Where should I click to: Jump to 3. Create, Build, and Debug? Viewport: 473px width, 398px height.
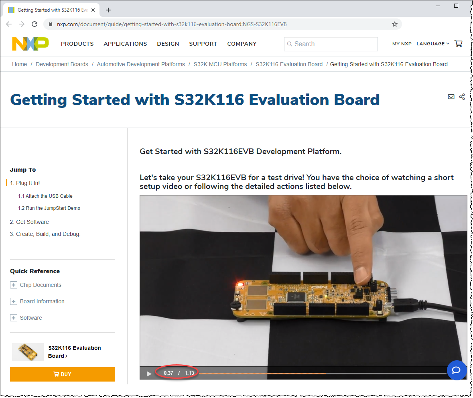click(x=45, y=234)
